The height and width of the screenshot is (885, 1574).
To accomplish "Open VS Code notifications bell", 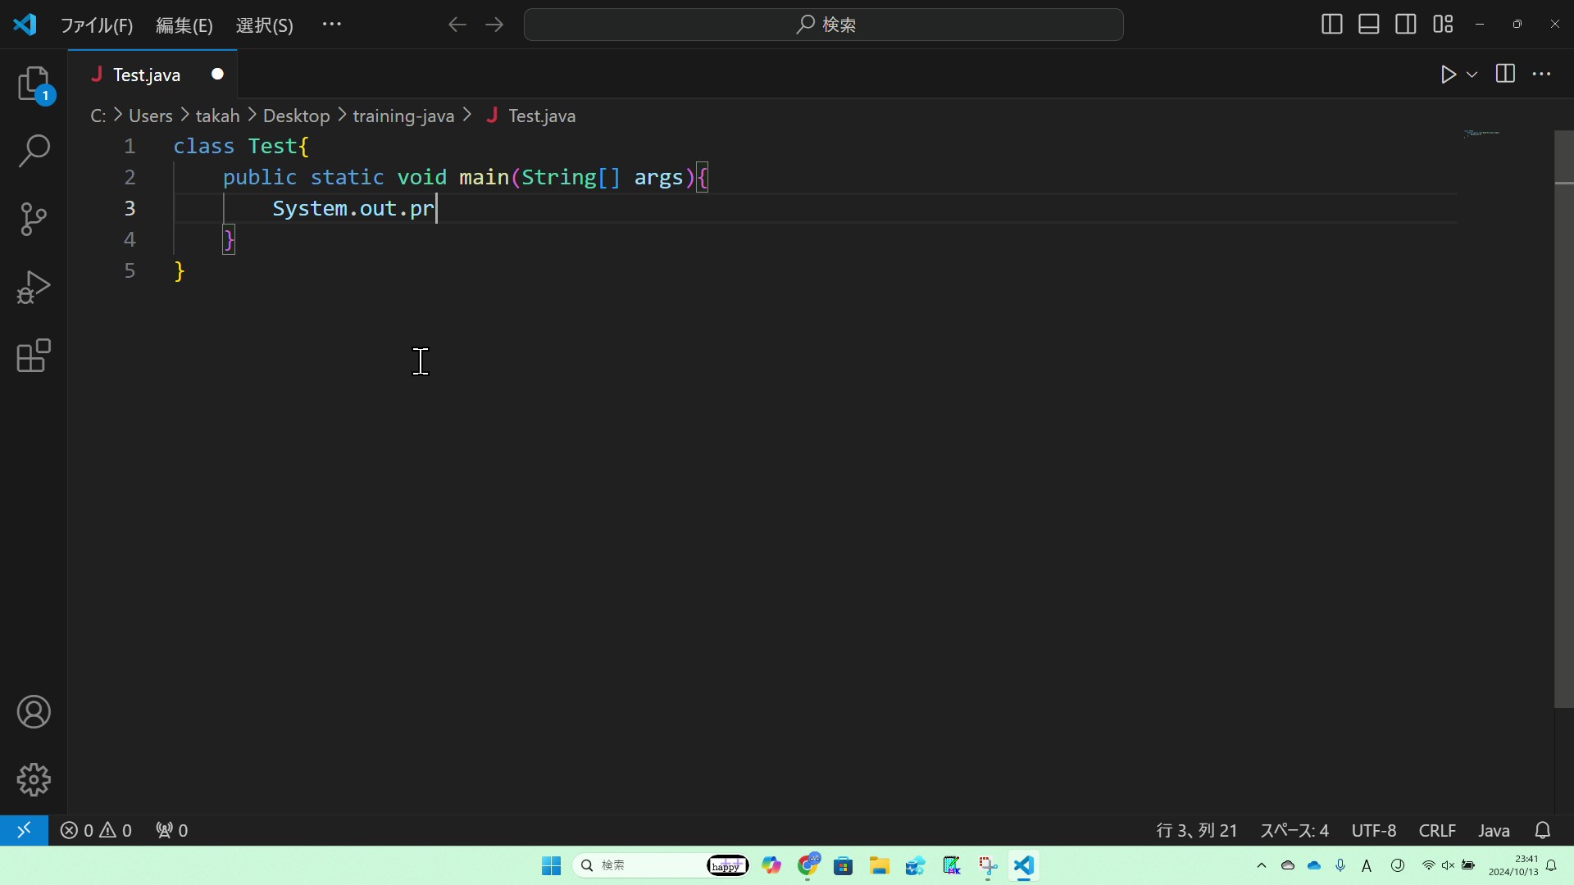I will click(x=1543, y=831).
